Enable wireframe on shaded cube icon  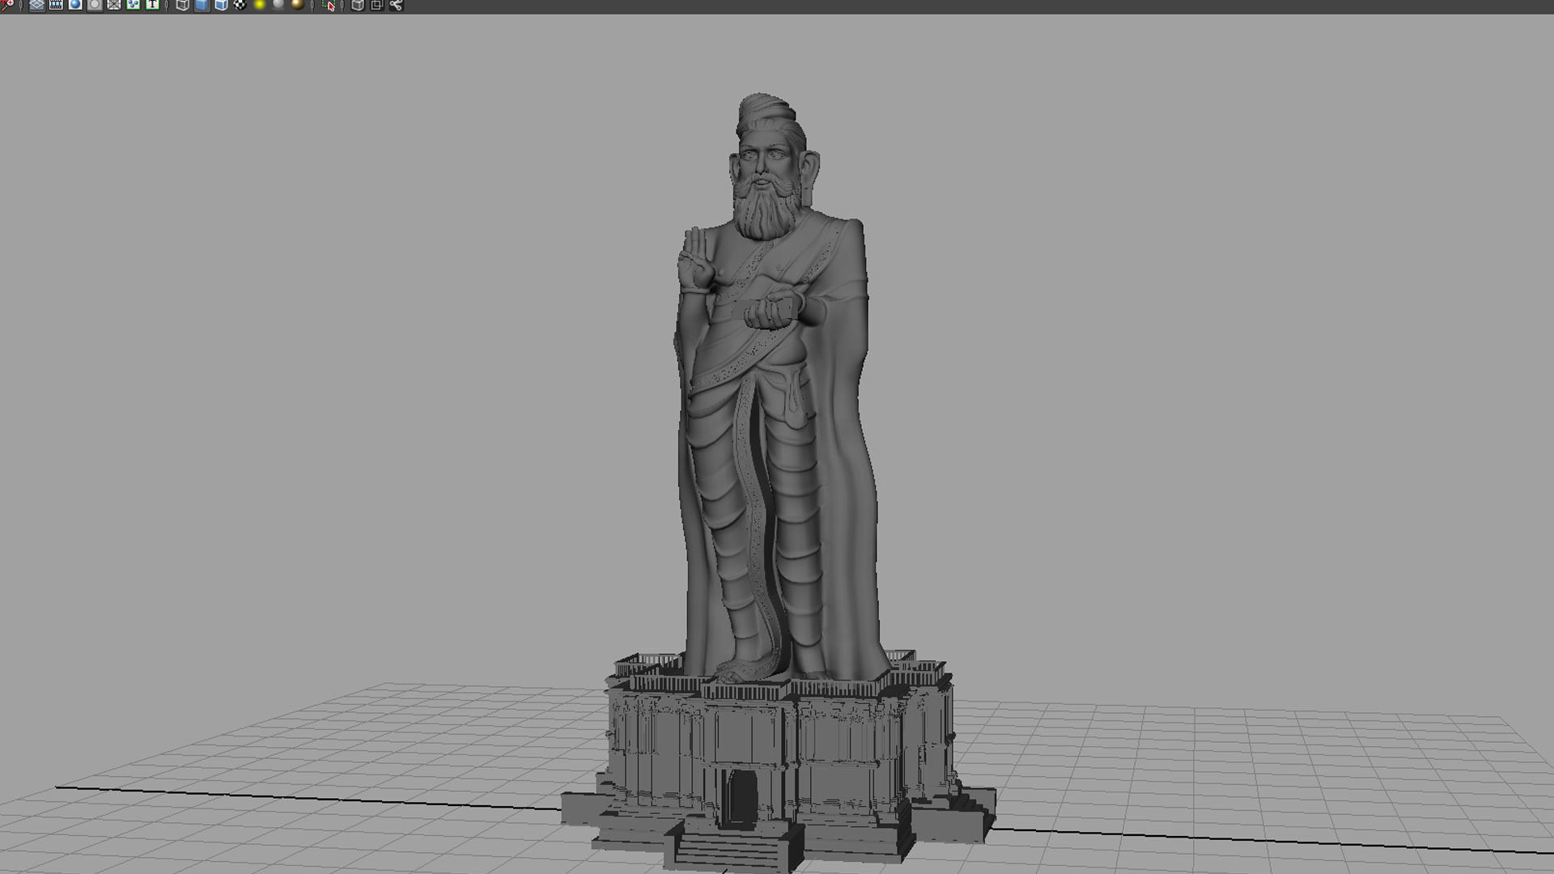coord(221,5)
